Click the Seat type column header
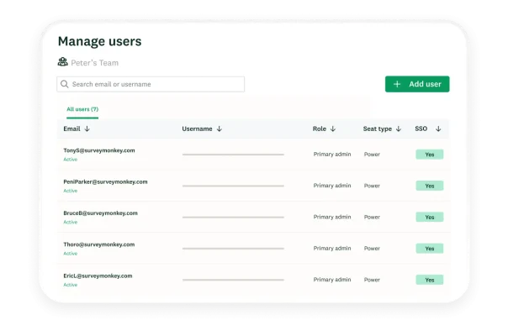This screenshot has height=336, width=508. pos(377,129)
